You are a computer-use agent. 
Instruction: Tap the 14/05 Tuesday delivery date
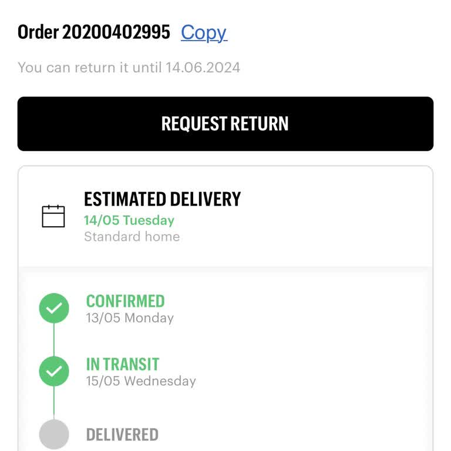129,220
